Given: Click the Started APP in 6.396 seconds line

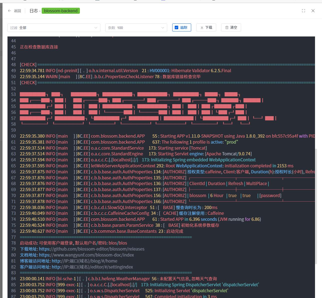Looking at the screenshot, I should coord(140,219).
